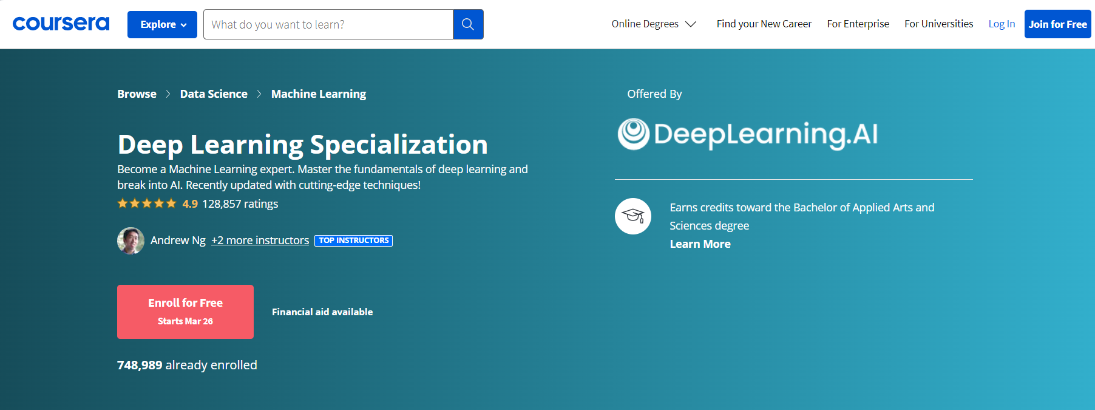
Task: Show +2 more instructors
Action: tap(260, 241)
